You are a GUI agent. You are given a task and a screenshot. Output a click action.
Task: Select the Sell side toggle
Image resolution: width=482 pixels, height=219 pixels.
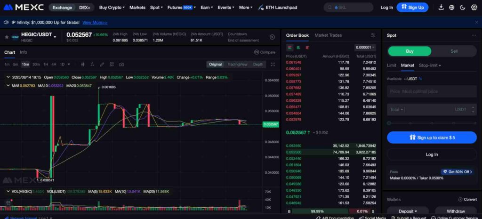coord(454,51)
